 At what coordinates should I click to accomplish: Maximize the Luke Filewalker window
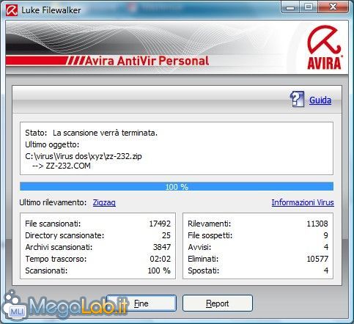(309, 7)
